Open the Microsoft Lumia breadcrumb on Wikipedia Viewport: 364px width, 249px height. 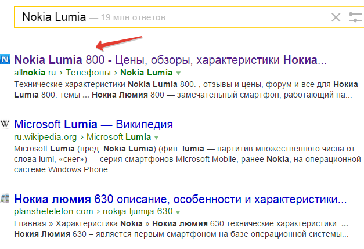pos(118,137)
